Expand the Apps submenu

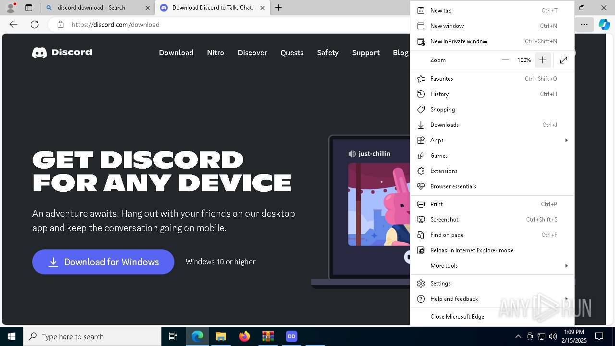[x=492, y=140]
